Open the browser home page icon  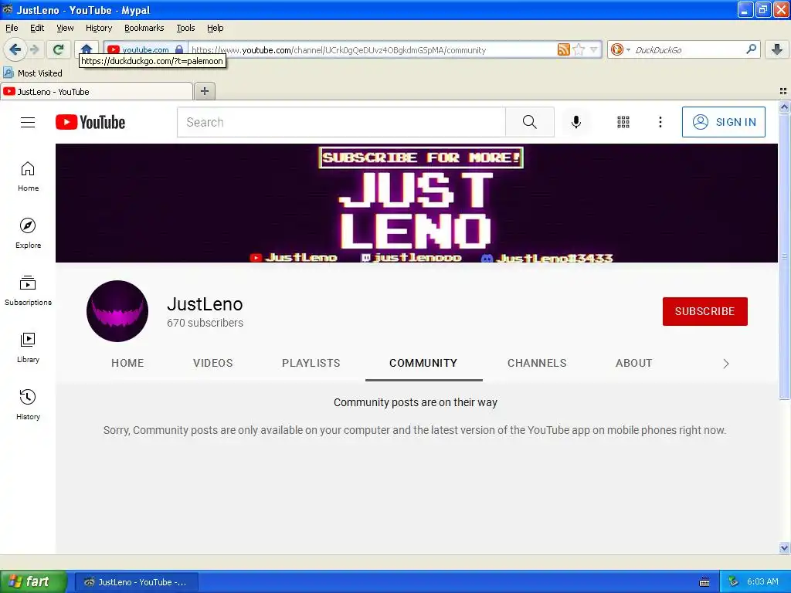click(x=87, y=49)
